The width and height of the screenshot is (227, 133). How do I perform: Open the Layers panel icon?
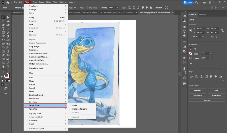(184, 68)
